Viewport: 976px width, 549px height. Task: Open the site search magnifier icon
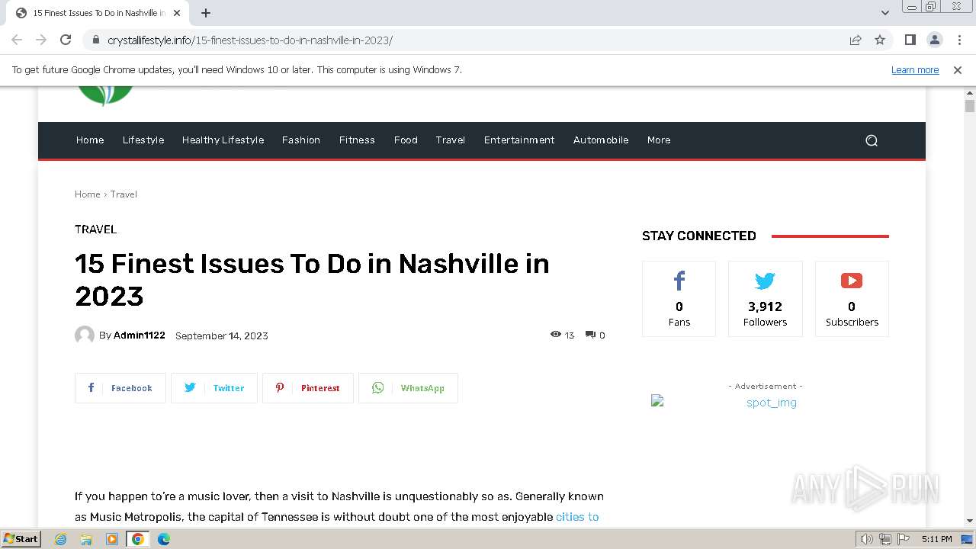click(x=872, y=140)
